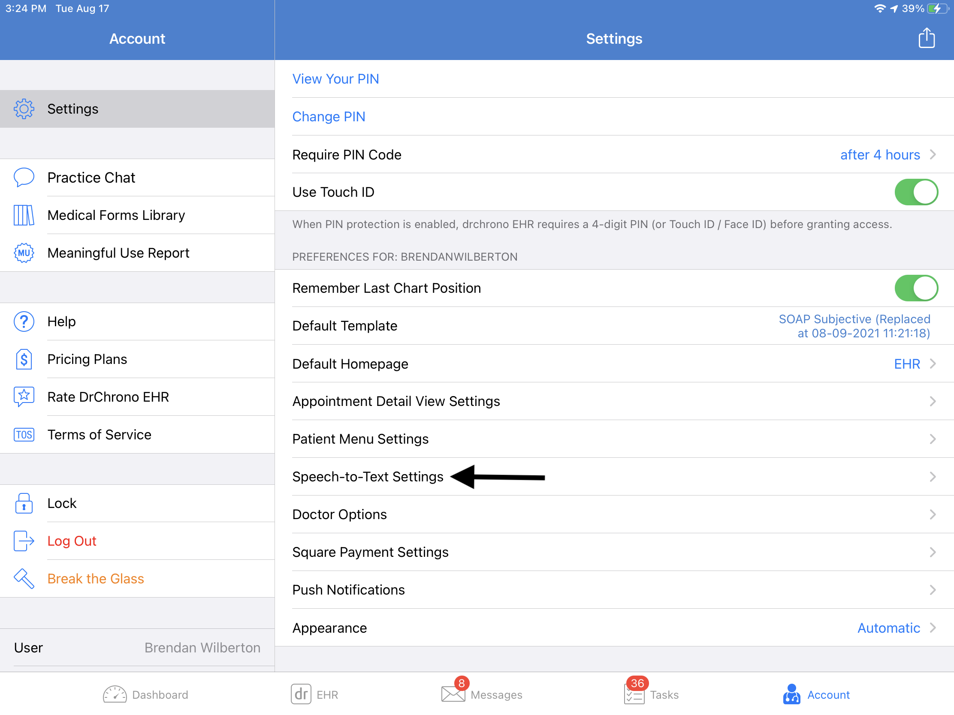Tap the Wi-Fi indicator in status bar

(x=880, y=9)
